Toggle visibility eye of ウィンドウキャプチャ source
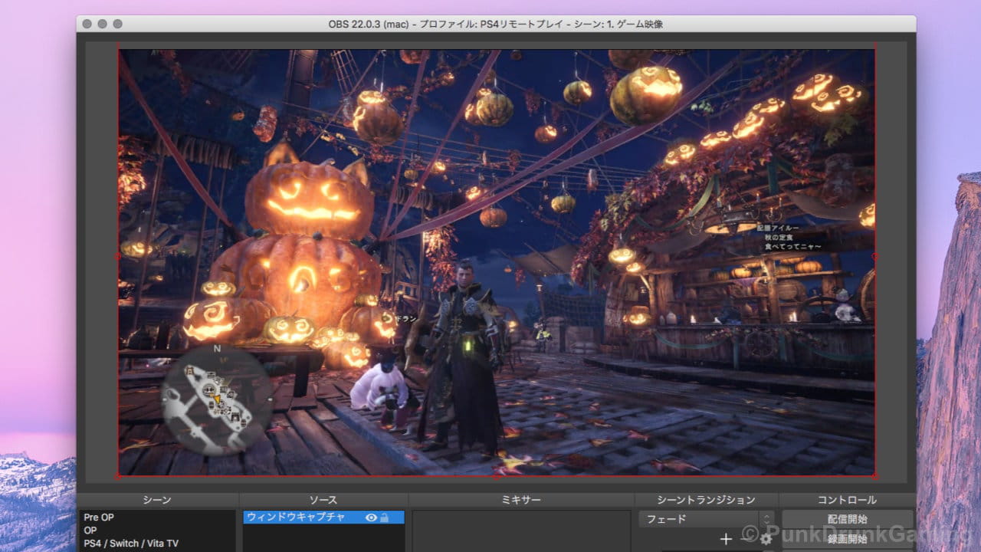The image size is (981, 552). tap(372, 518)
